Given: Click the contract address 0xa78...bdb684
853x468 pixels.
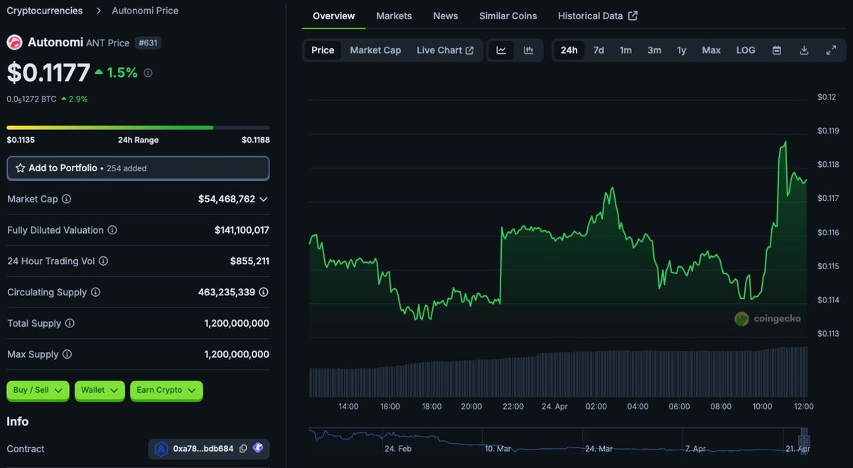Looking at the screenshot, I should (203, 449).
